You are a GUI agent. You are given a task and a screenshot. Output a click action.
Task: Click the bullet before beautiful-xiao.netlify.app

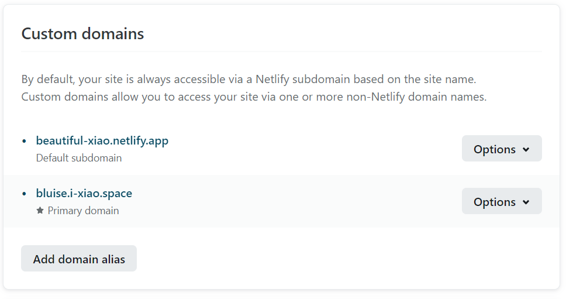(25, 141)
